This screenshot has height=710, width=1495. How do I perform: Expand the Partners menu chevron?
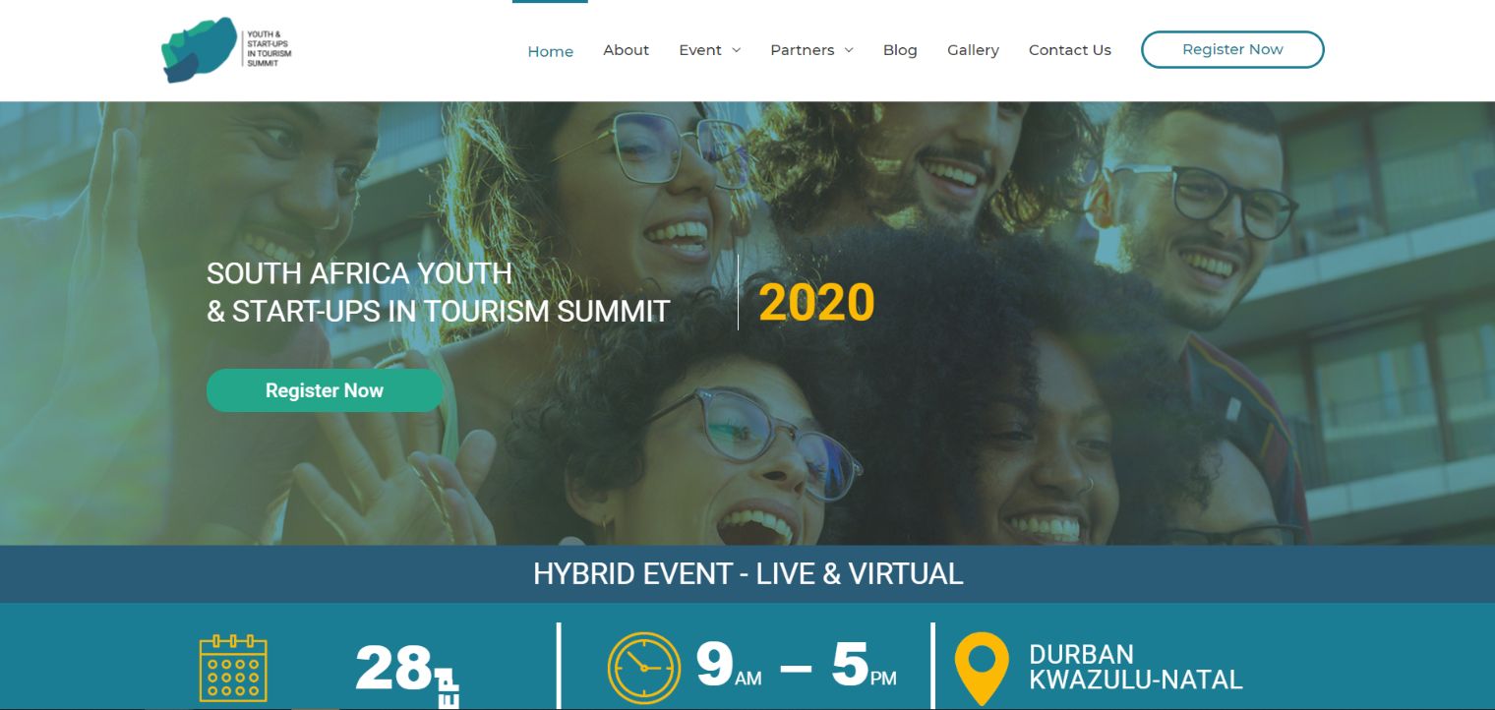pyautogui.click(x=849, y=50)
